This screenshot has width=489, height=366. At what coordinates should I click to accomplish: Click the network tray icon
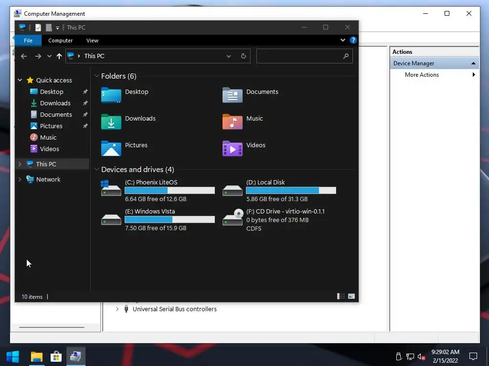410,356
